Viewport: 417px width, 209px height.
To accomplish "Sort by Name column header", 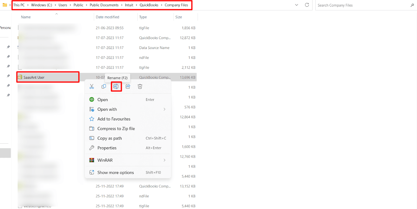I will pyautogui.click(x=26, y=17).
